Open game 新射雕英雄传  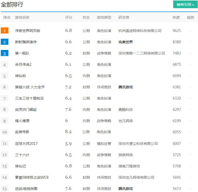[x=26, y=42]
